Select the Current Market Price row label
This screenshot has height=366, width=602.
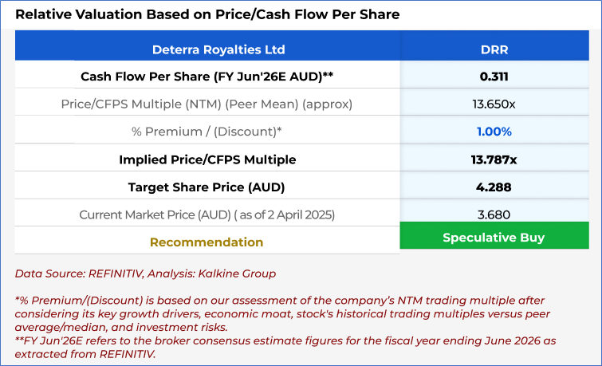point(207,214)
